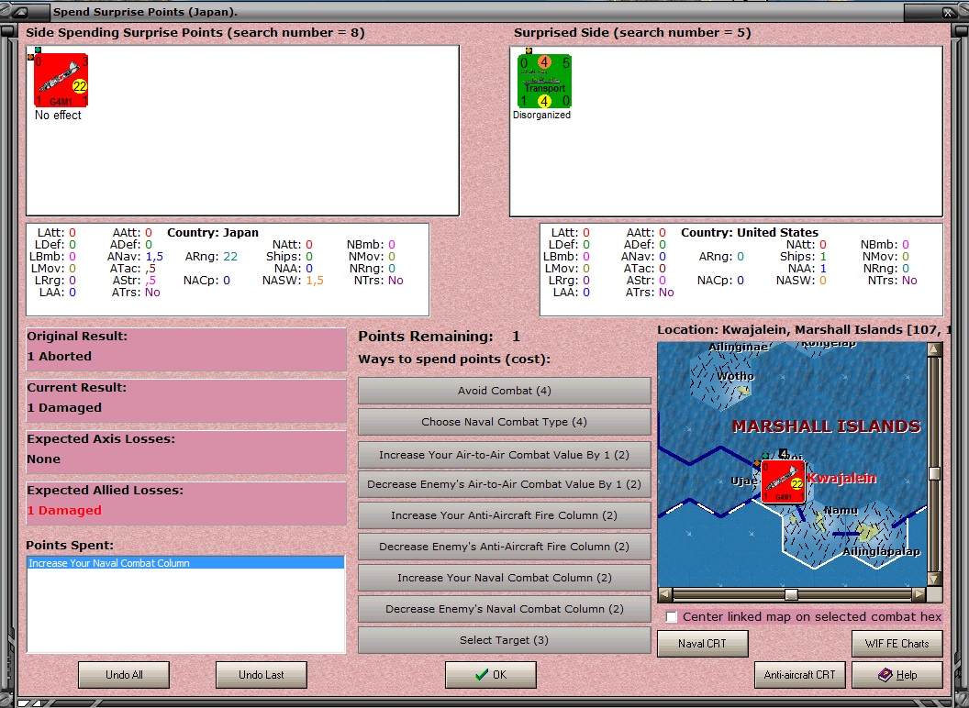969x708 pixels.
Task: Confirm with the OK button
Action: 491,675
